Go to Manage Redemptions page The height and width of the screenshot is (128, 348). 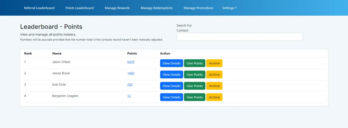point(157,8)
